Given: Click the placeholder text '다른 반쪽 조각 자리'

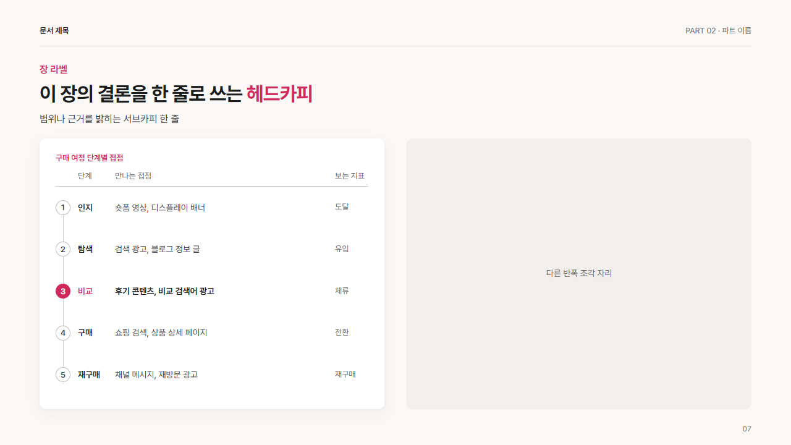Looking at the screenshot, I should point(579,273).
